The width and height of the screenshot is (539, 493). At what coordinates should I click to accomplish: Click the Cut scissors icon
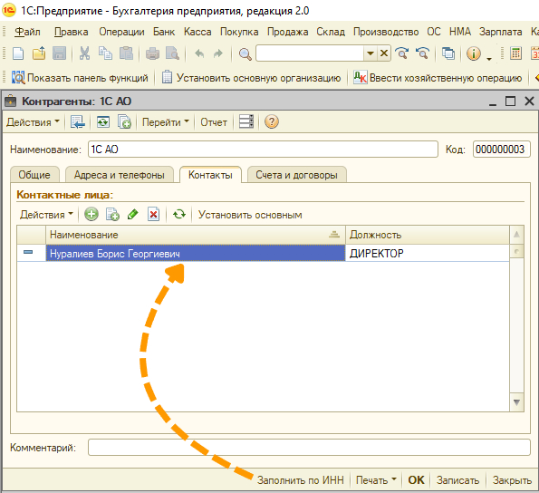(84, 53)
